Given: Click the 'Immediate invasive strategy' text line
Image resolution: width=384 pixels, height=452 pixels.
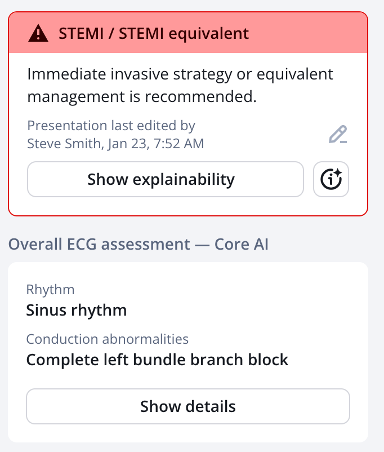Looking at the screenshot, I should [x=180, y=74].
